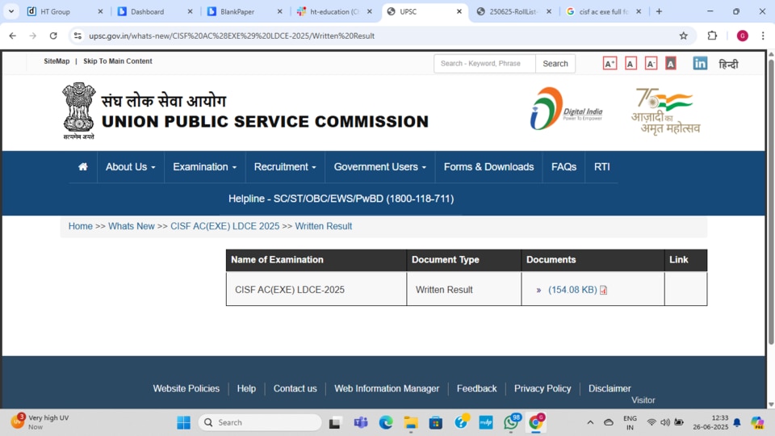Download the (154.08 KB) document link

(572, 290)
